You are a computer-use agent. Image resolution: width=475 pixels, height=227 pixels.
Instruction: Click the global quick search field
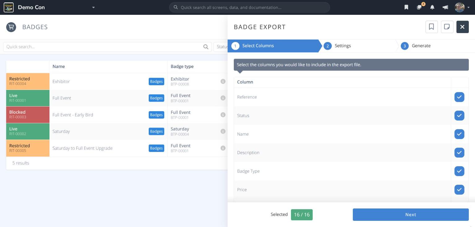pos(250,7)
